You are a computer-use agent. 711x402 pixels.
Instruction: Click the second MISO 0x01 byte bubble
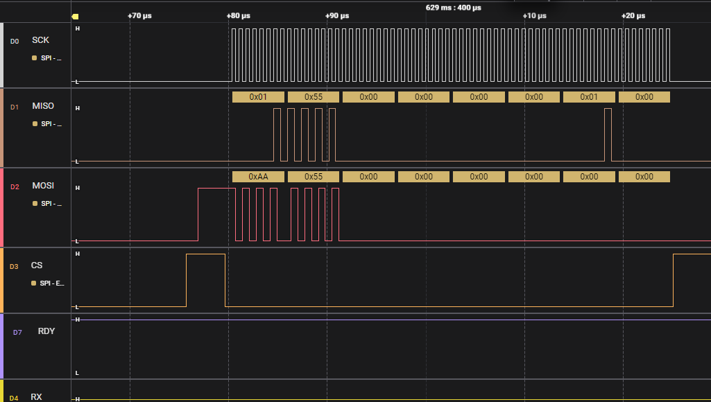(x=589, y=97)
